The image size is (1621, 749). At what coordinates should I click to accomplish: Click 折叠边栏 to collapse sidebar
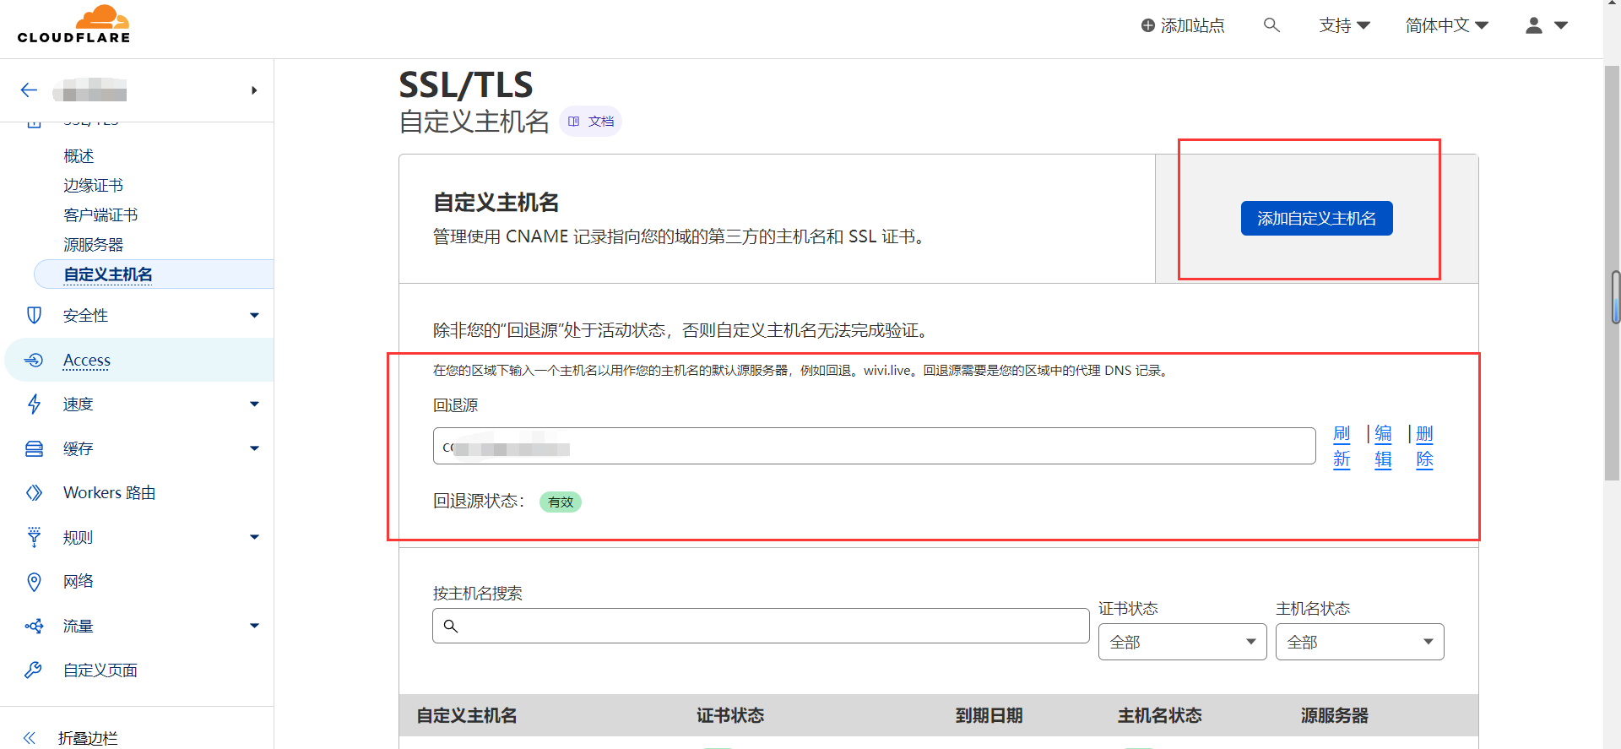coord(88,738)
